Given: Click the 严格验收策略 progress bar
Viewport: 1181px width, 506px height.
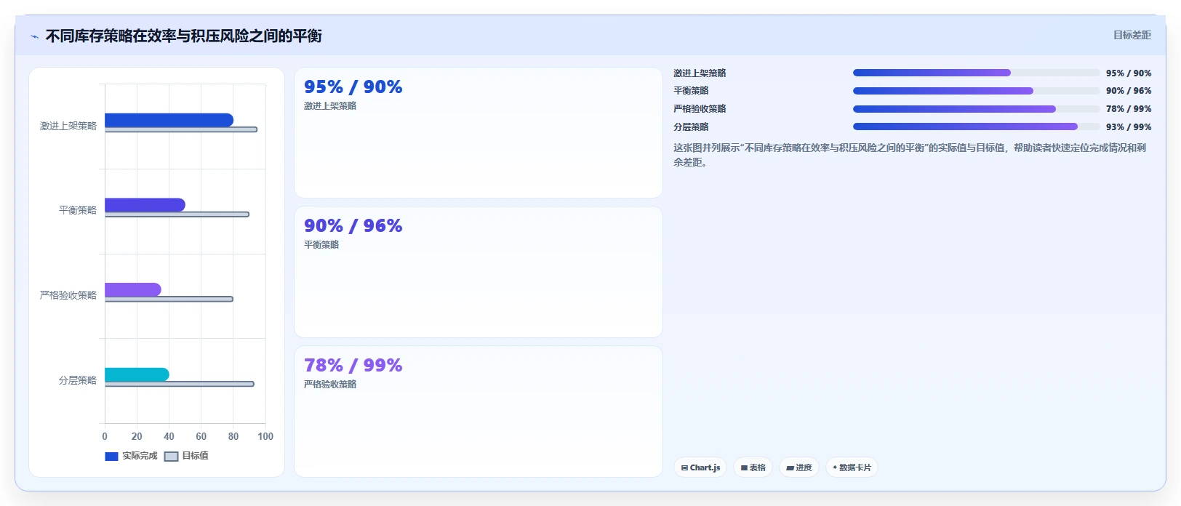Looking at the screenshot, I should pyautogui.click(x=976, y=109).
